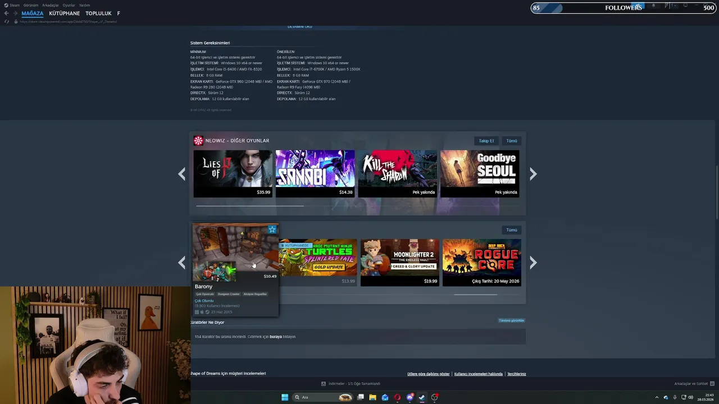Follow Neowiz with Takip Et button
The height and width of the screenshot is (404, 719).
(486, 141)
